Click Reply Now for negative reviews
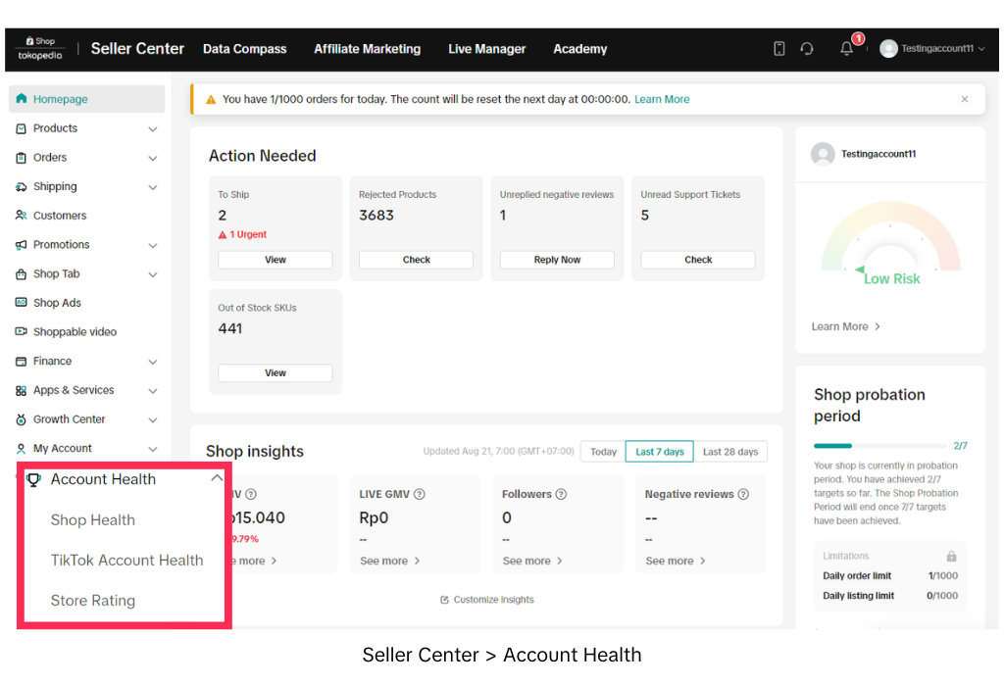This screenshot has height=686, width=1004. 557,260
